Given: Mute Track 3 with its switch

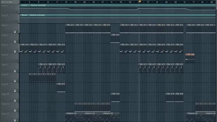Looking at the screenshot, I should (17, 32).
